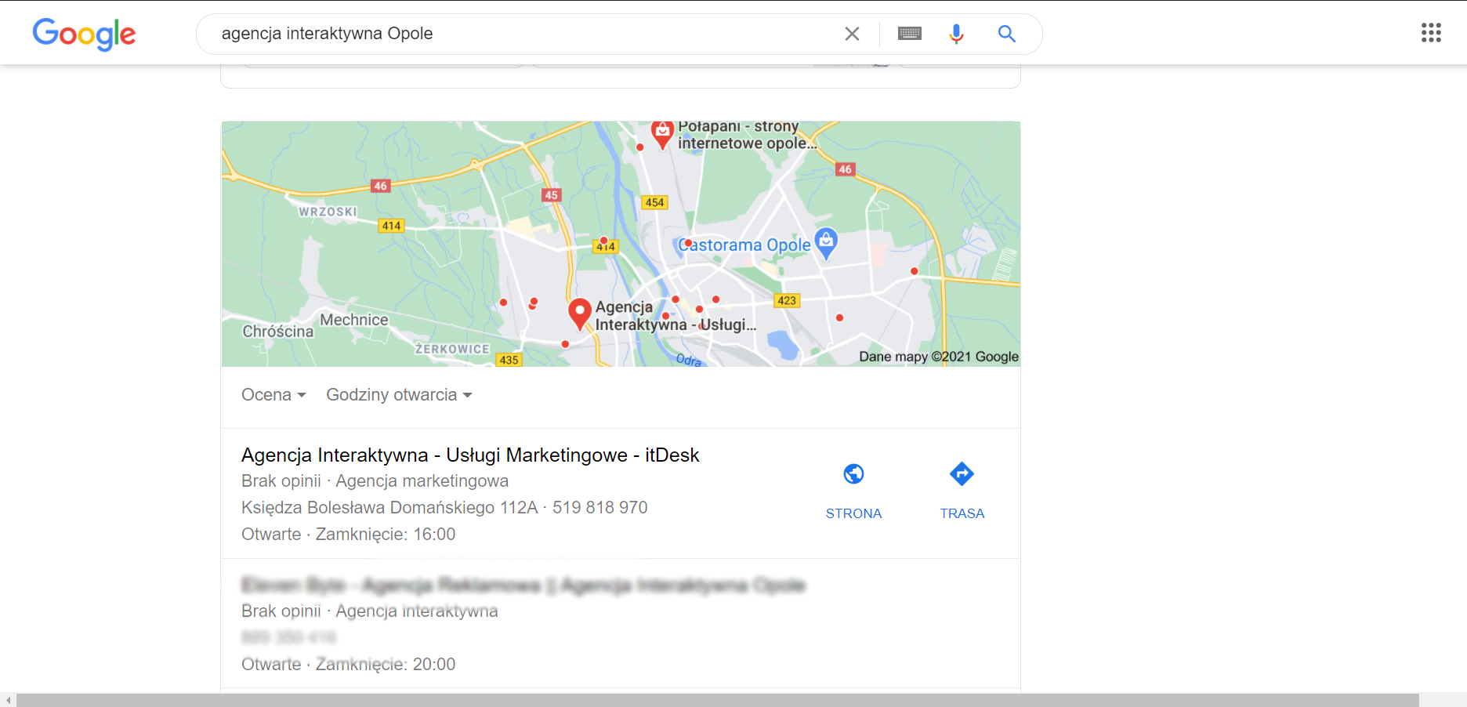Click the Połapani strony internetowe map pin
Viewport: 1467px width, 707px height.
[x=662, y=134]
